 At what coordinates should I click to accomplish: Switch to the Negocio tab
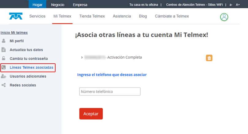pos(58,5)
